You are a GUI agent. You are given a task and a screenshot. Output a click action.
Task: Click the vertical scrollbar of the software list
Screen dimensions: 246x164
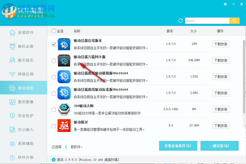[244, 77]
